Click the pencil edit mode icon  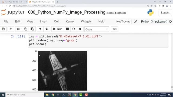[136, 22]
